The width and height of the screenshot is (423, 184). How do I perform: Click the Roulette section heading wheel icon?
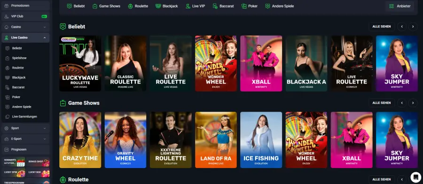(x=63, y=179)
